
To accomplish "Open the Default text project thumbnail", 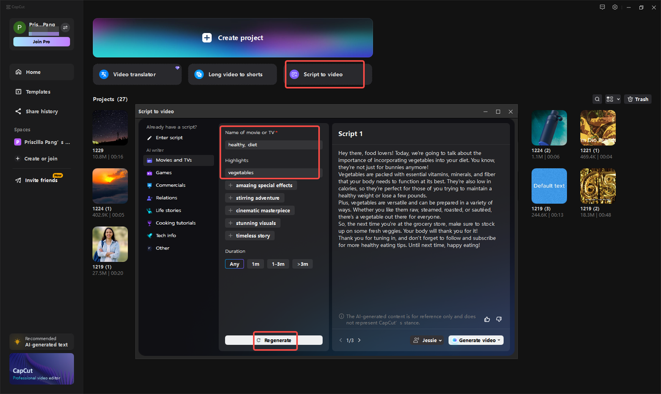I will coord(549,186).
